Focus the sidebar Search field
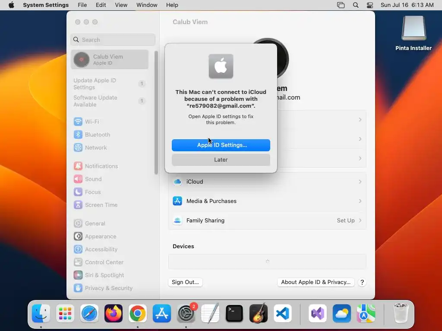The image size is (442, 331). coord(113,40)
